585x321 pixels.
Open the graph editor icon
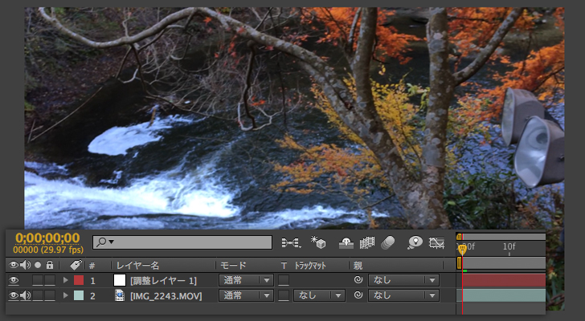437,242
